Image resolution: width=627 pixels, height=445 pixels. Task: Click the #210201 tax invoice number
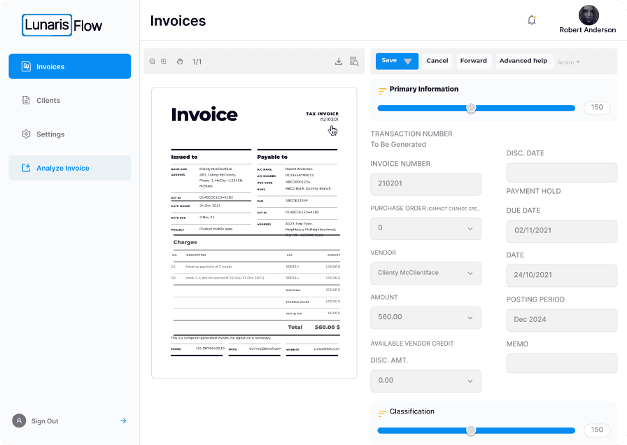[329, 119]
